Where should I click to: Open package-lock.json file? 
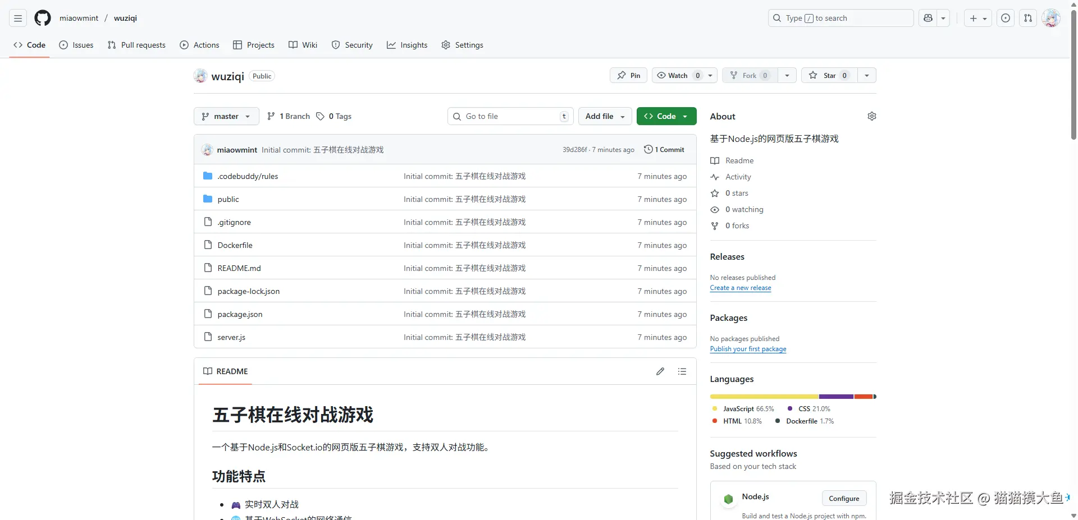click(248, 291)
